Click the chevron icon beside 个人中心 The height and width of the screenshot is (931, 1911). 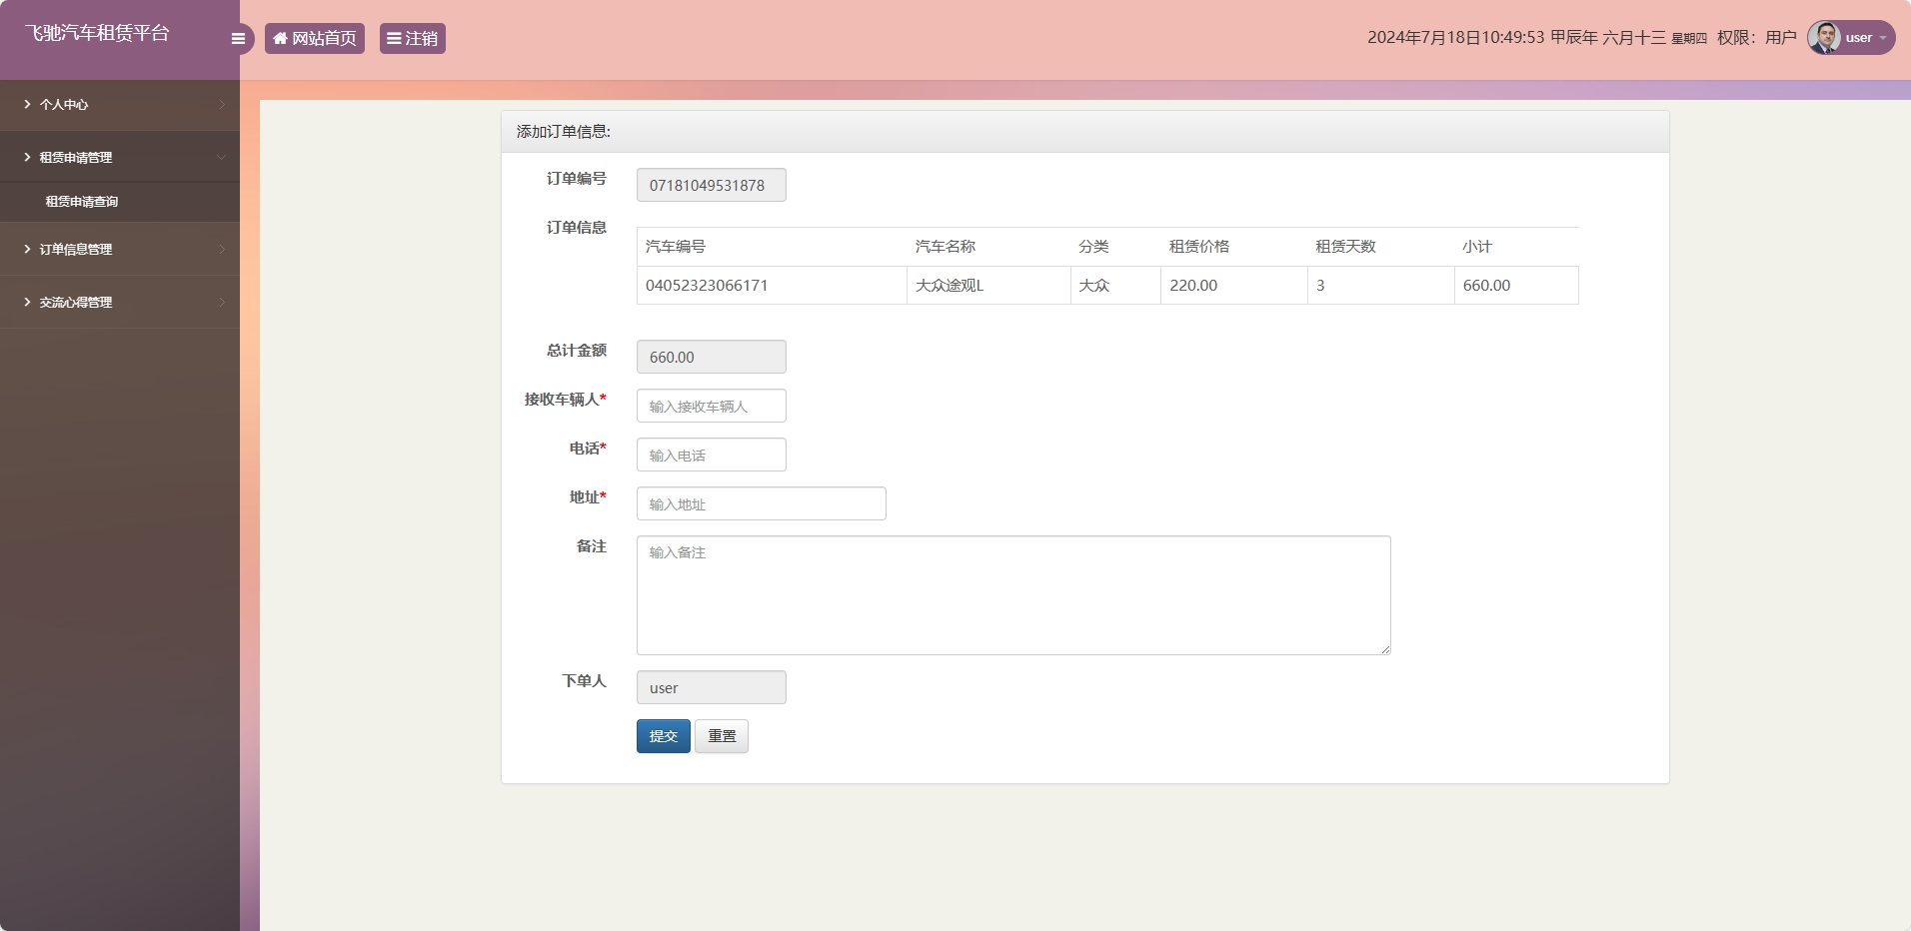(x=222, y=104)
